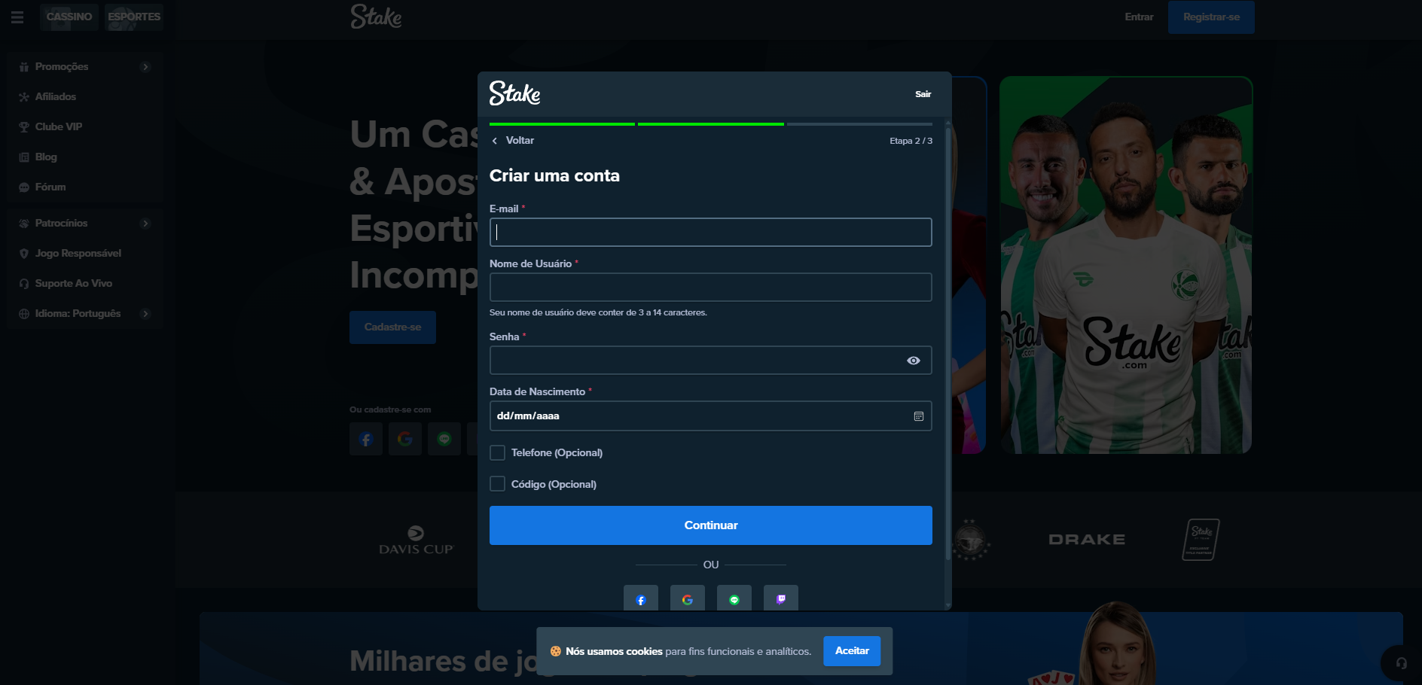Image resolution: width=1422 pixels, height=685 pixels.
Task: Open Afiliados in the sidebar
Action: (85, 97)
